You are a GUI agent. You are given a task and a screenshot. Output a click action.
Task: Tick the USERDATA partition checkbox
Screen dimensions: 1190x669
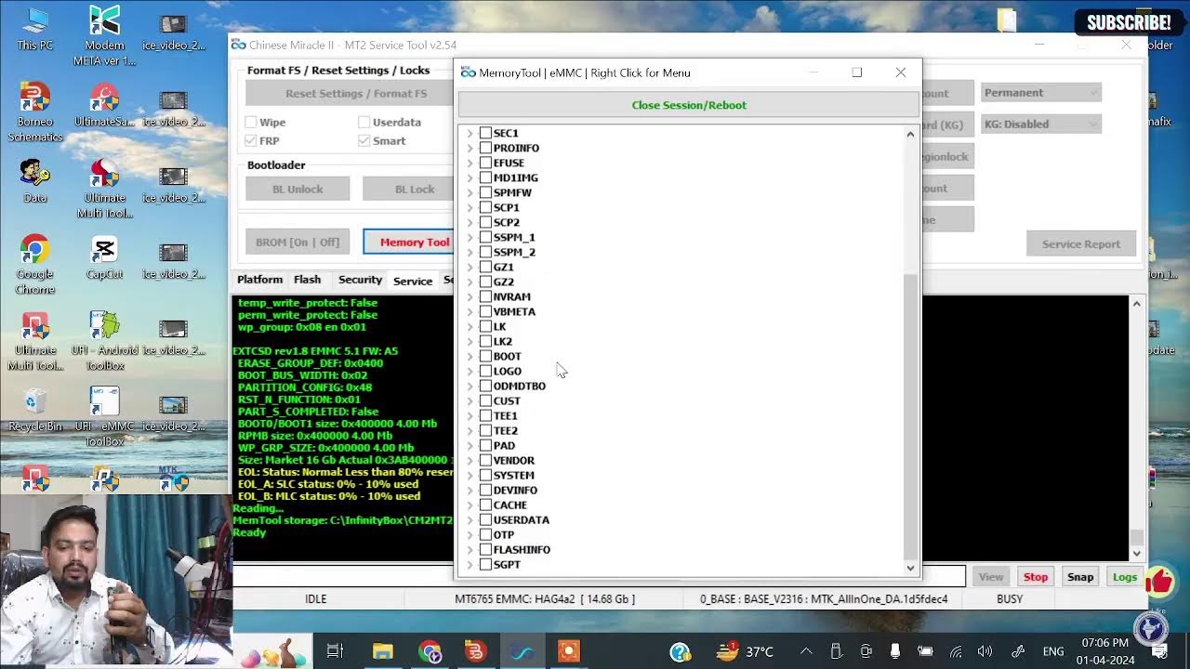tap(485, 519)
